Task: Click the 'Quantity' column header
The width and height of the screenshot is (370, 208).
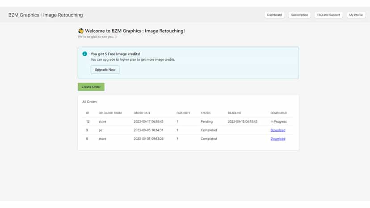Action: tap(183, 113)
